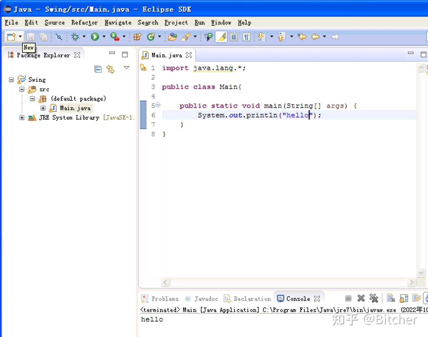
Task: Expand the JRE System Library node
Action: pos(22,118)
